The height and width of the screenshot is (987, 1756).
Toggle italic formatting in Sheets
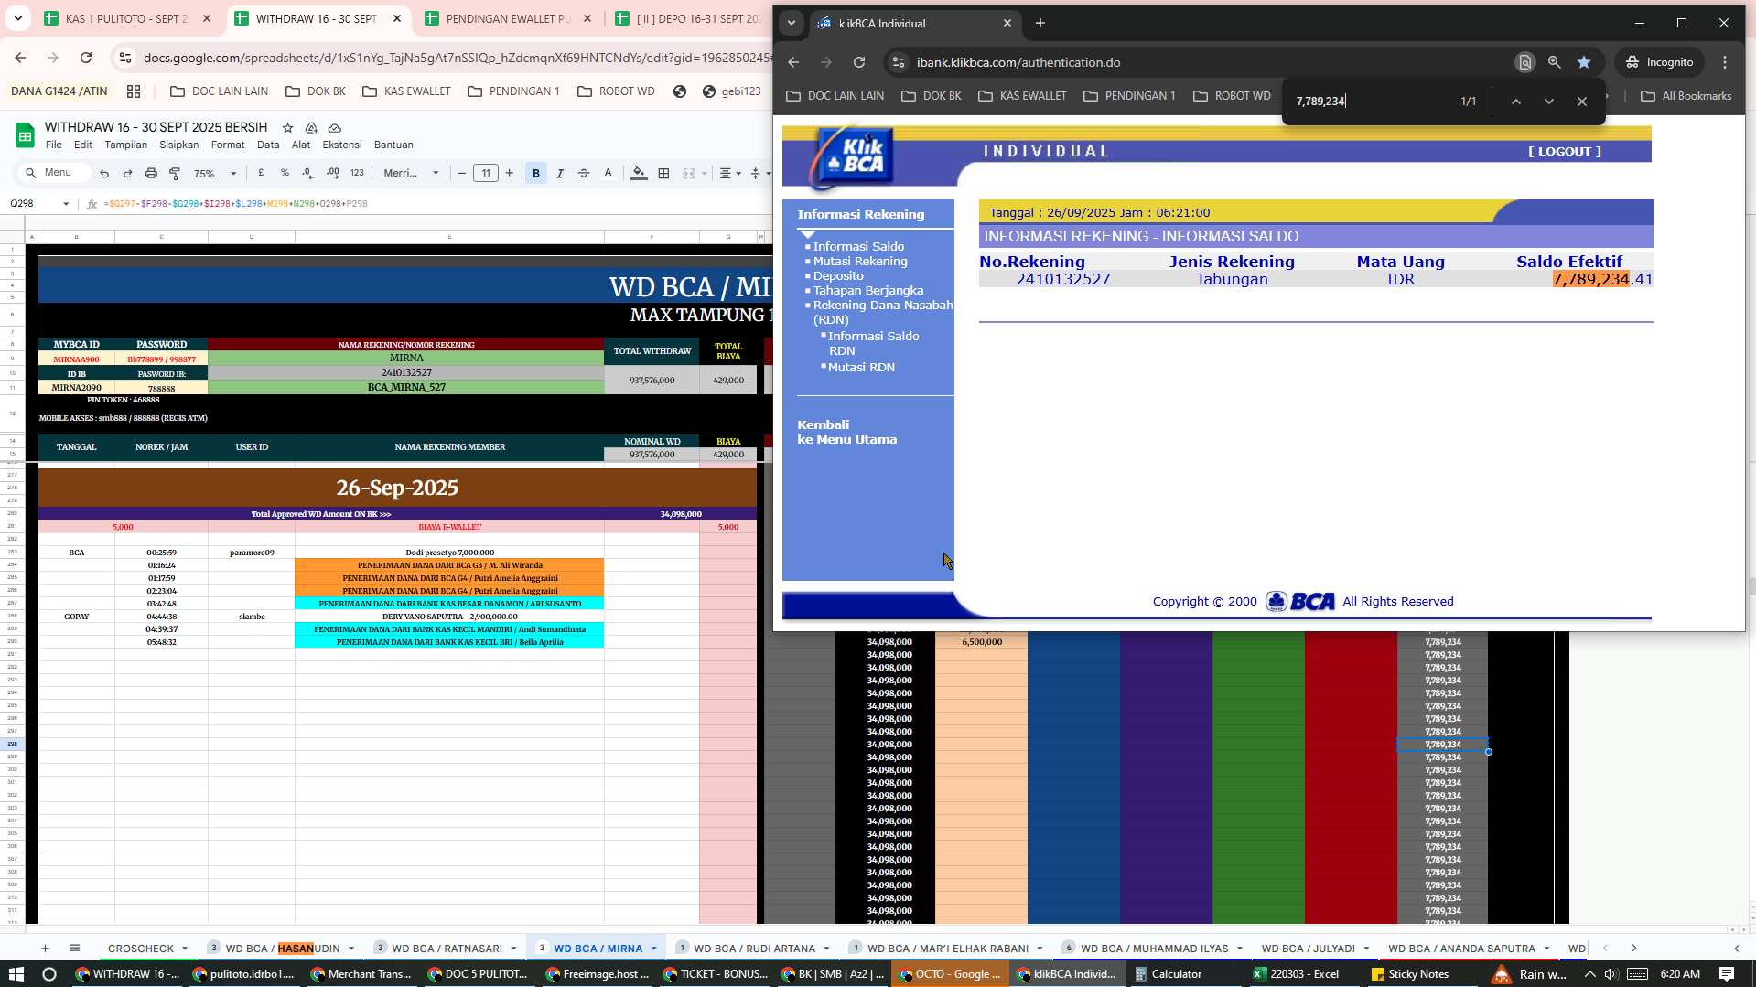560,173
